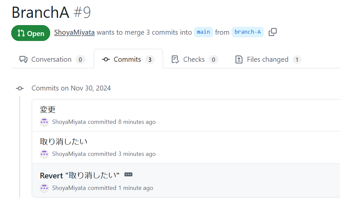Screen dimensions: 340x216
Task: Click the "1 minute ago" timestamp
Action: pyautogui.click(x=136, y=188)
